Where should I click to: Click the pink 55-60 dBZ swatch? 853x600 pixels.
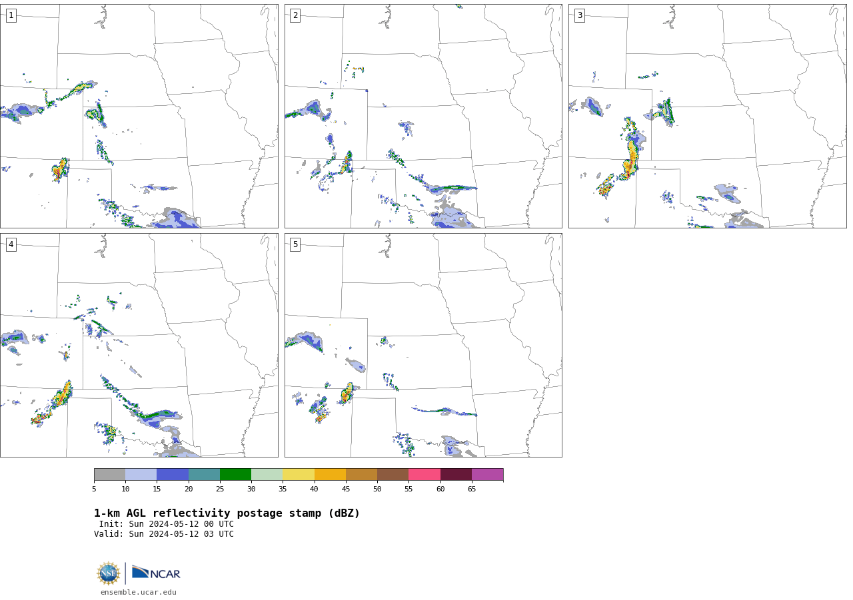pos(425,475)
